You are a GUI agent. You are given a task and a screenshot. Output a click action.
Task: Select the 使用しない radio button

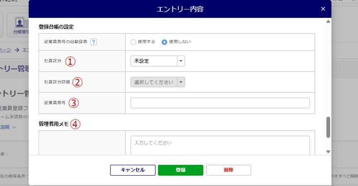164,42
